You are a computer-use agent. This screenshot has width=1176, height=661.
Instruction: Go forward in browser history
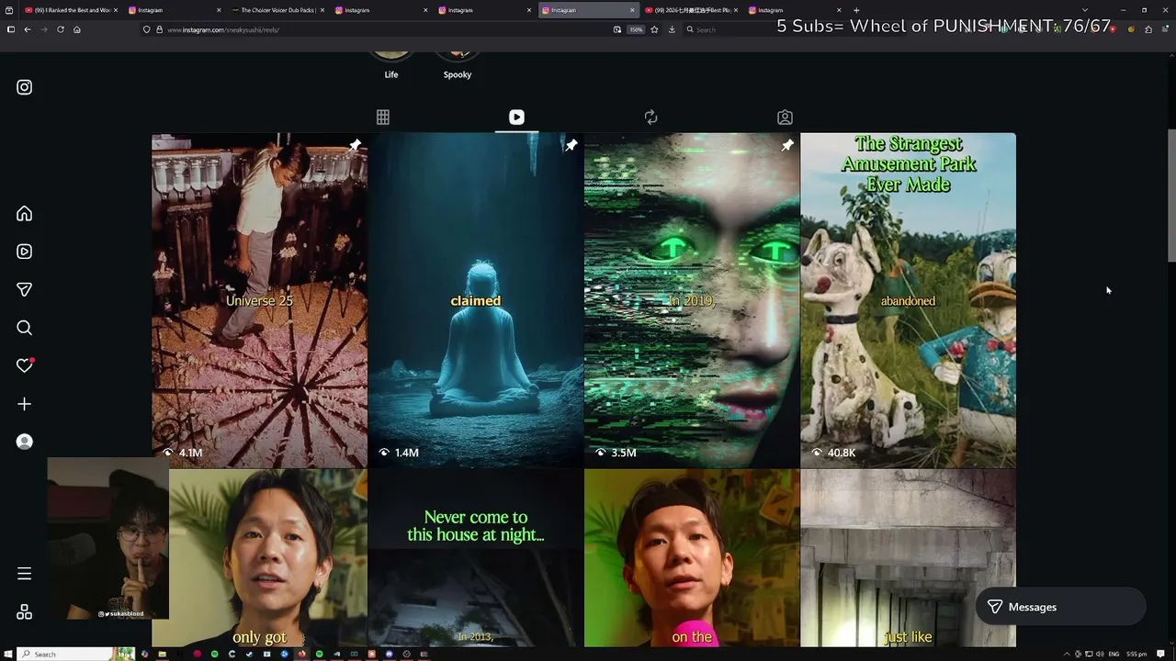(x=44, y=29)
